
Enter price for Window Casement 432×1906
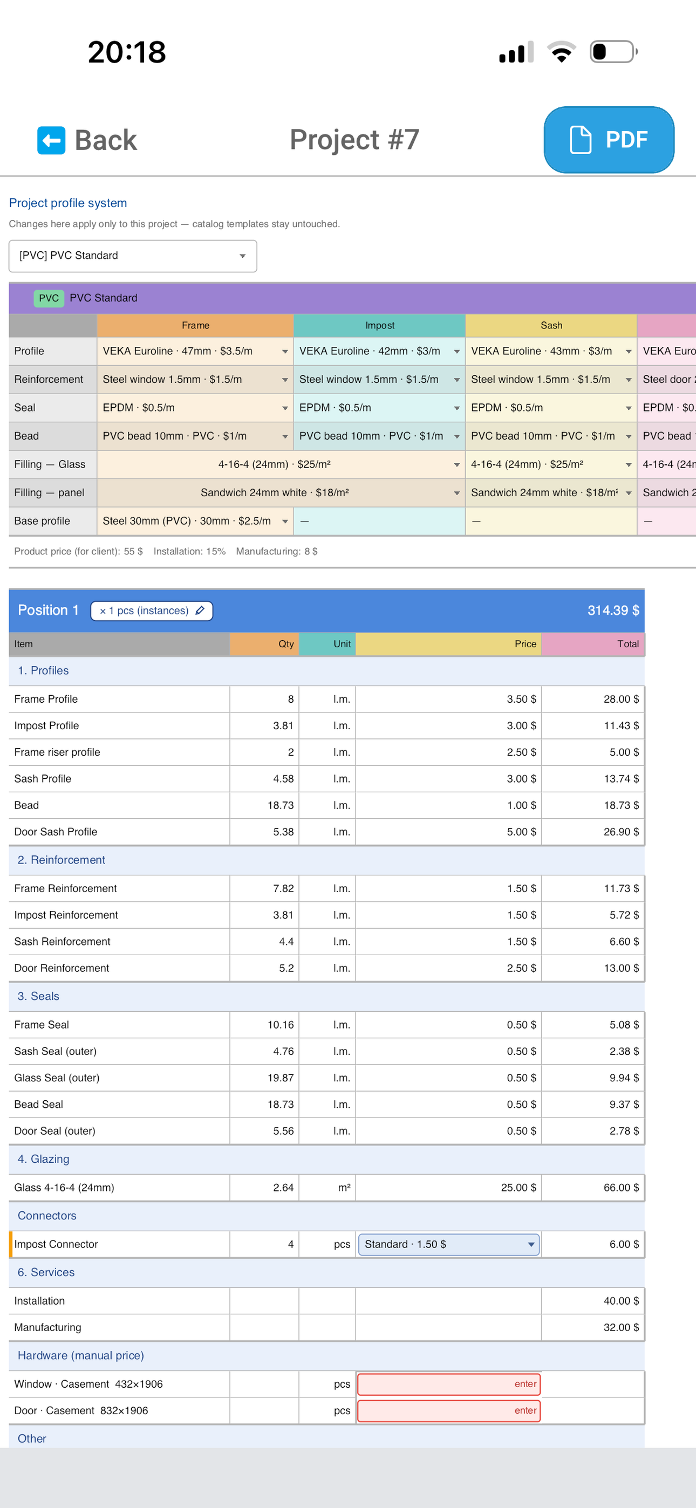(449, 1384)
